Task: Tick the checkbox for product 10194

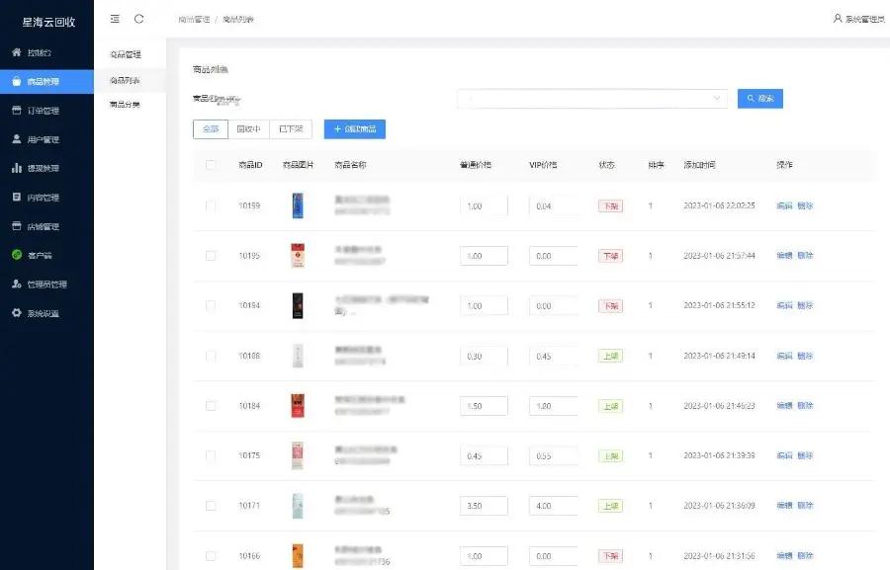Action: pos(211,305)
